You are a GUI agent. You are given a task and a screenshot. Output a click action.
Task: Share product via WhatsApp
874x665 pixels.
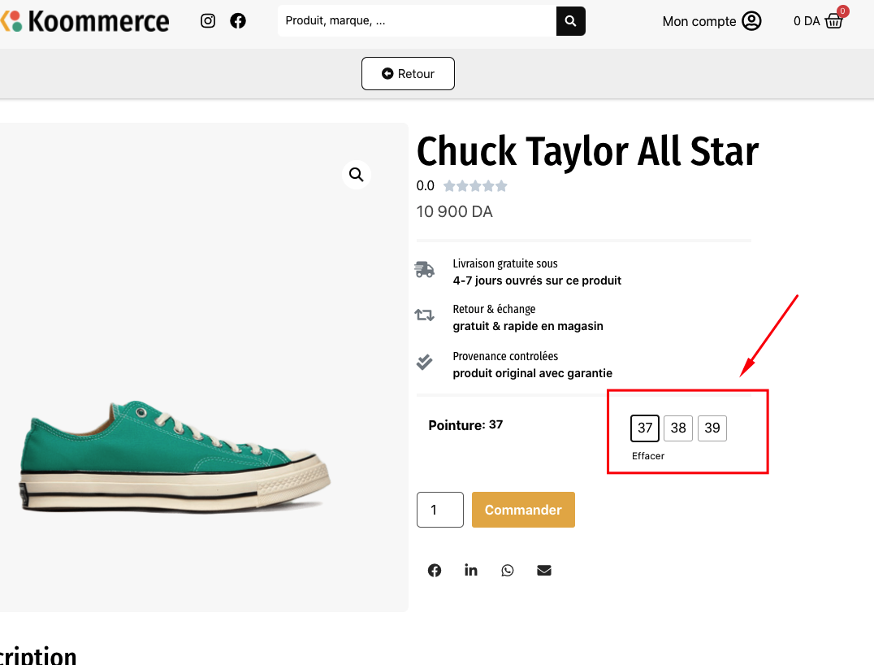508,571
